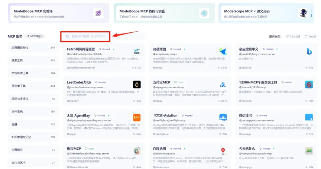Open the 12306-MCP车票查询工具 title
Screen dimensions: 321x169
258,82
